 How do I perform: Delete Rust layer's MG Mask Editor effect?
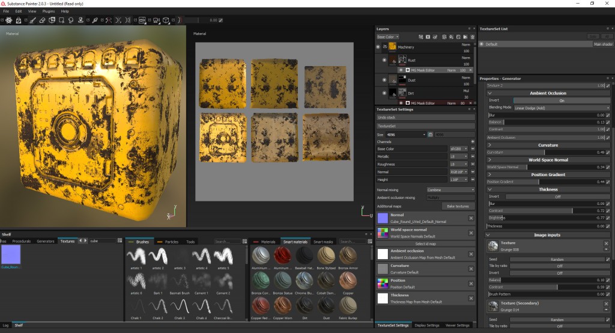click(470, 70)
